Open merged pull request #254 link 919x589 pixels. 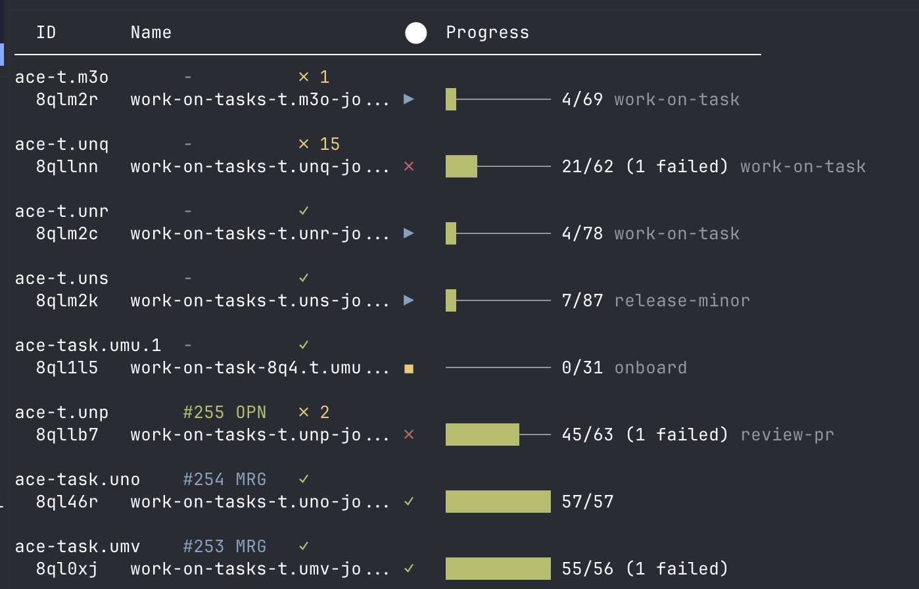[x=224, y=479]
